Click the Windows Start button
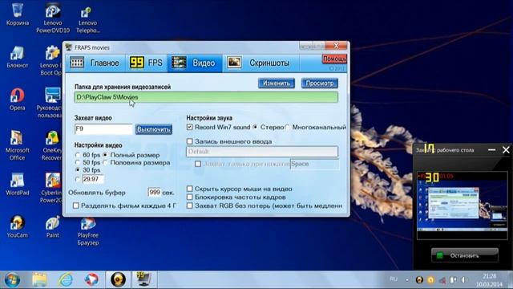 pos(12,280)
